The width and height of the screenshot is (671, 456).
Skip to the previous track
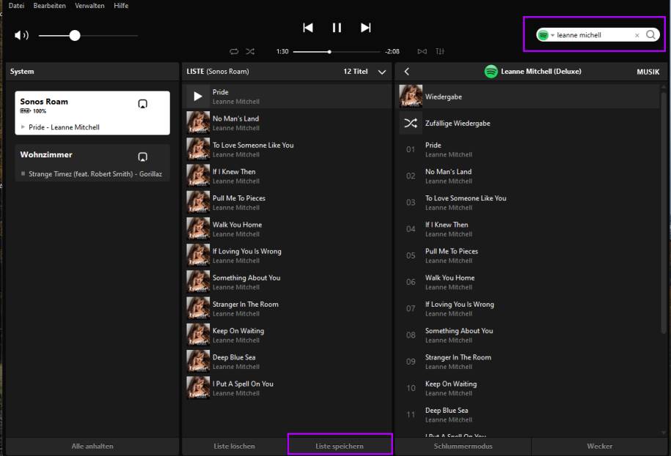point(308,28)
